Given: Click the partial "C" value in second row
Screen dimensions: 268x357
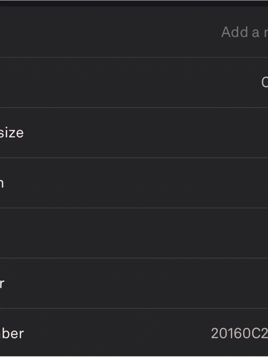Looking at the screenshot, I should pyautogui.click(x=265, y=82).
